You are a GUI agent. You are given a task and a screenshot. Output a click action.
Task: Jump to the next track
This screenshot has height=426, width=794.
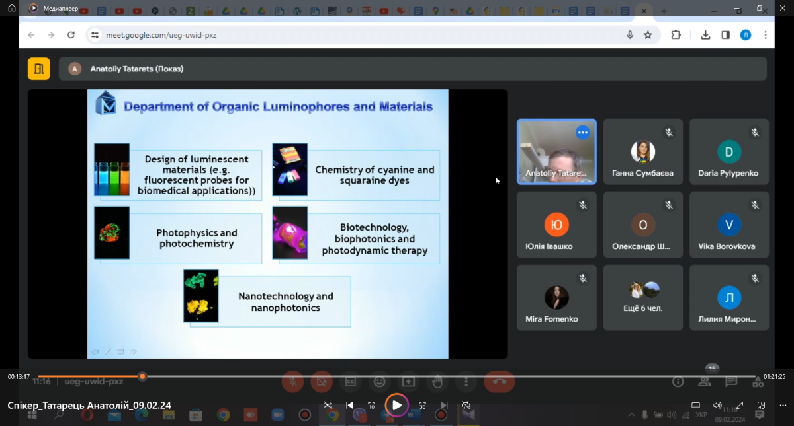[444, 406]
